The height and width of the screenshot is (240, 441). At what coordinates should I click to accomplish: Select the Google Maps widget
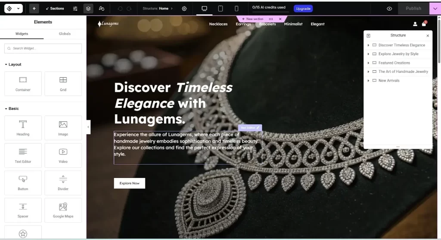63,210
